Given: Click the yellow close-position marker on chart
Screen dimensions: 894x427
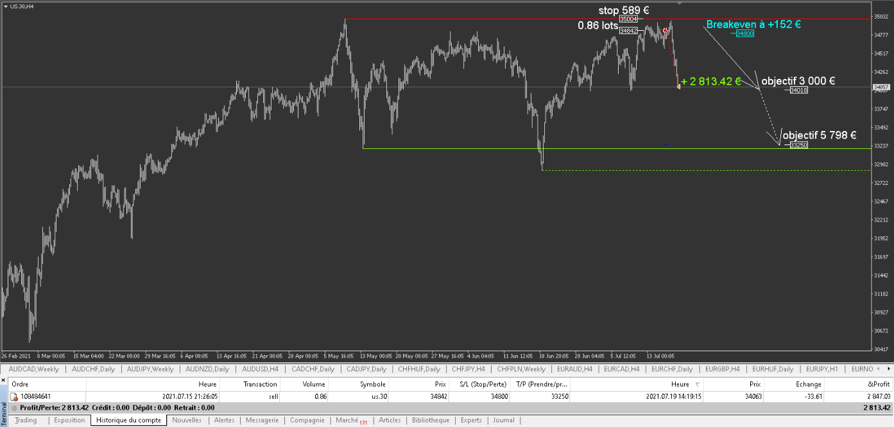Looking at the screenshot, I should point(678,86).
